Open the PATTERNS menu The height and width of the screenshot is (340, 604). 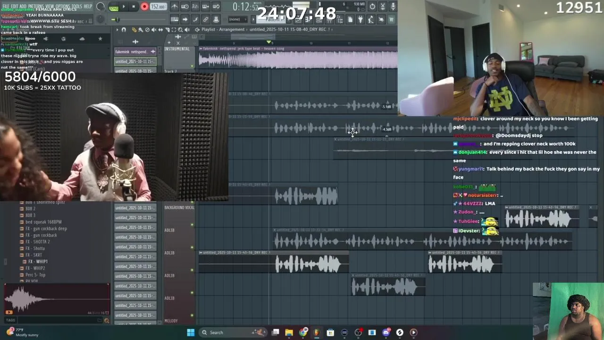(36, 7)
